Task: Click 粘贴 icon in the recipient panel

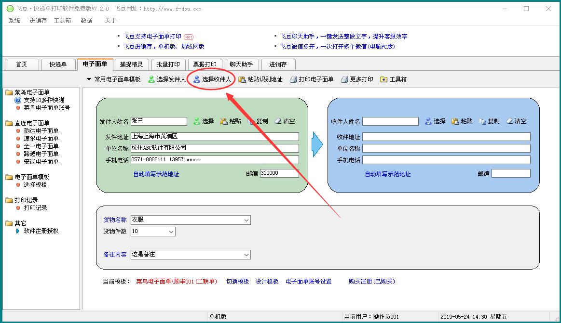Action: coord(455,121)
